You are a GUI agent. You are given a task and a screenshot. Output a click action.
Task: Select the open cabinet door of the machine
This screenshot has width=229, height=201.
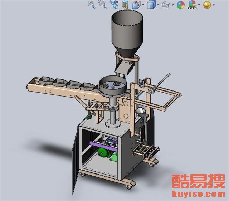point(75,160)
